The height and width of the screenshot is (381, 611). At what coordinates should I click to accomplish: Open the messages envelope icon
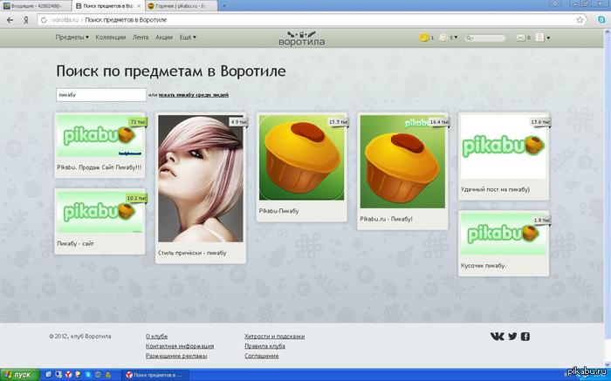[x=520, y=37]
